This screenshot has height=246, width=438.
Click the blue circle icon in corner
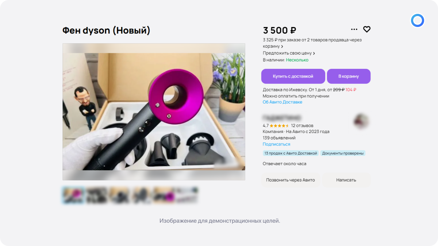tap(417, 20)
